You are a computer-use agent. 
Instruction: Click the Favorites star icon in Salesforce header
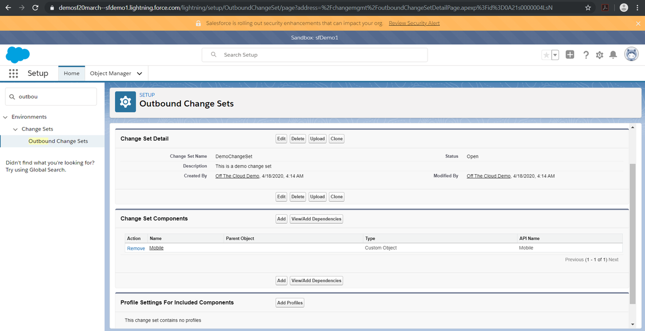click(546, 55)
